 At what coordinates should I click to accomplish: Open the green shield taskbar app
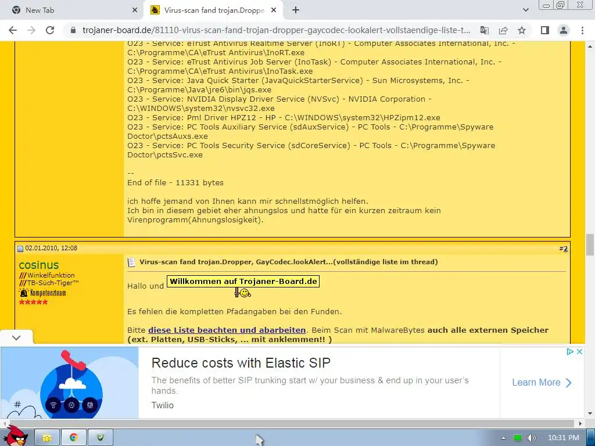(x=101, y=438)
